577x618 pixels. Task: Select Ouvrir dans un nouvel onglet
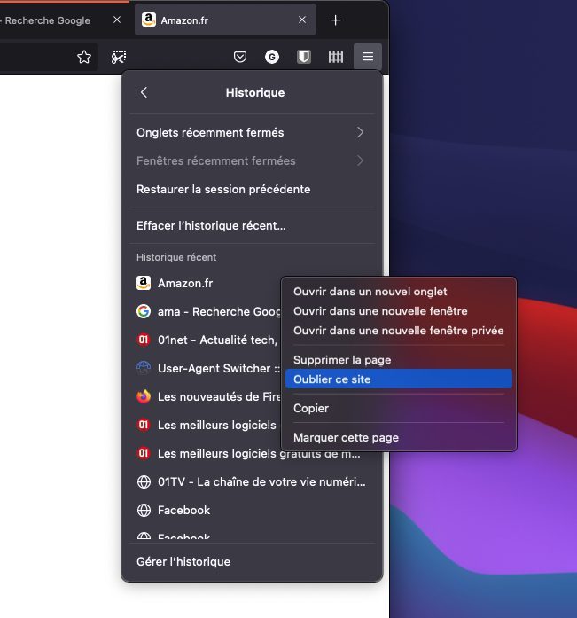[x=370, y=292]
